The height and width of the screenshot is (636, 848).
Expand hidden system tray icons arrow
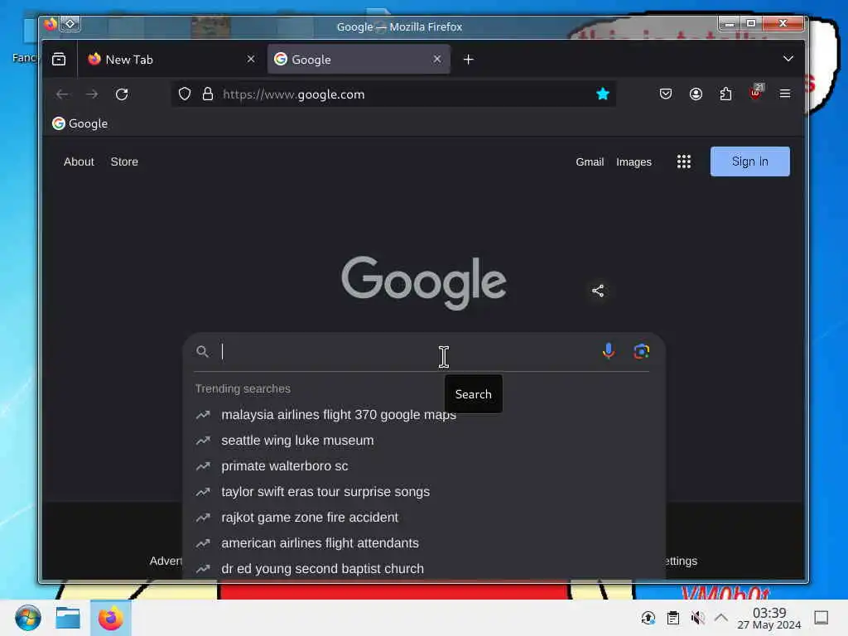[x=721, y=617]
